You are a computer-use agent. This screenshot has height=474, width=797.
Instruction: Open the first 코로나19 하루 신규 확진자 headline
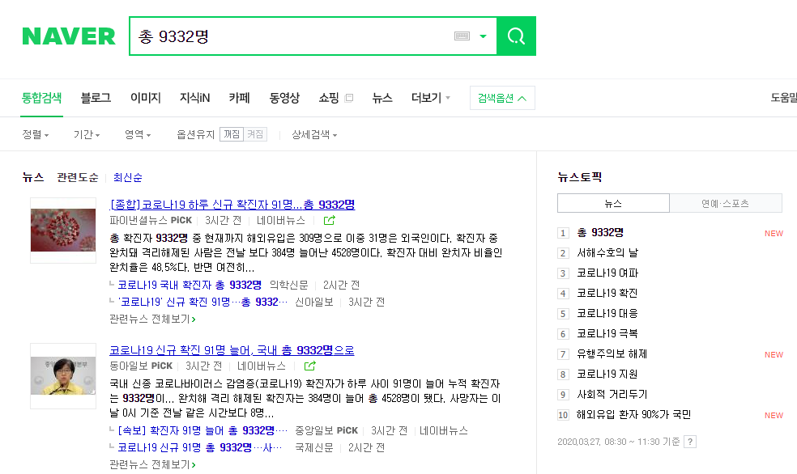pyautogui.click(x=232, y=205)
